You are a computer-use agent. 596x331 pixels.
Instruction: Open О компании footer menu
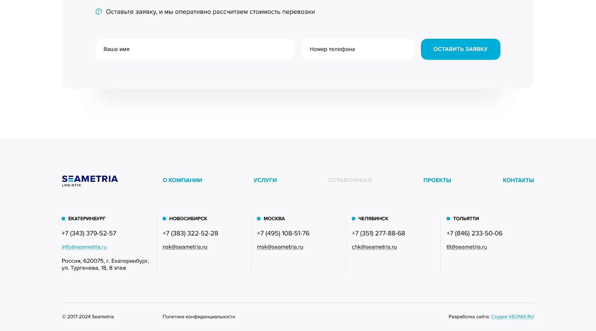[182, 180]
